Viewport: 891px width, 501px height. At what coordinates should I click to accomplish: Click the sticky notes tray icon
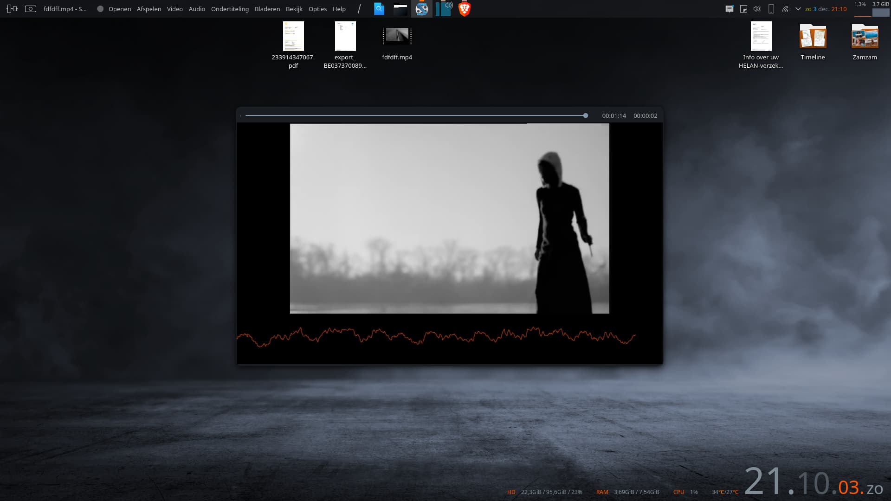[x=743, y=9]
